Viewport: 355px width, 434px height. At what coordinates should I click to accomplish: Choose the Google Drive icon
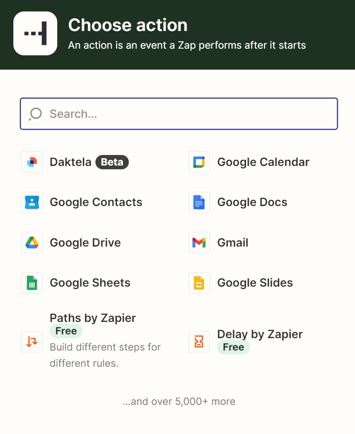32,243
